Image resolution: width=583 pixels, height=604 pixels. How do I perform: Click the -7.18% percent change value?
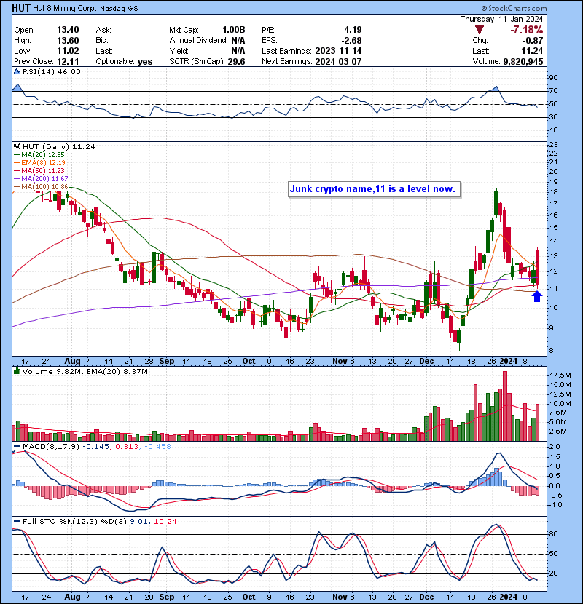pos(526,30)
